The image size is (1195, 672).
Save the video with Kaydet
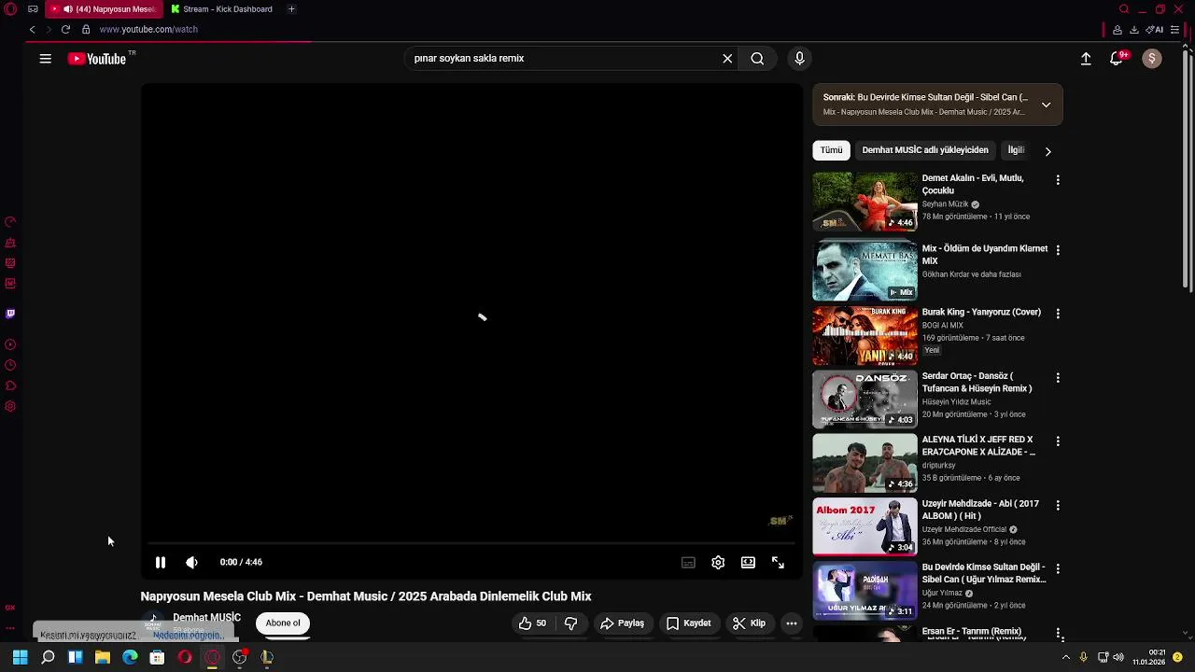click(689, 623)
